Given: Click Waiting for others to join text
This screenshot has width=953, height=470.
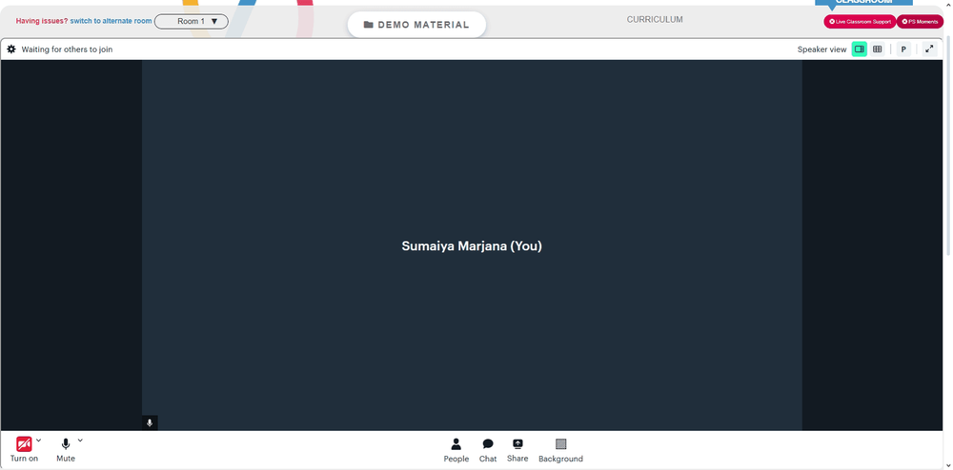Looking at the screenshot, I should coord(67,49).
